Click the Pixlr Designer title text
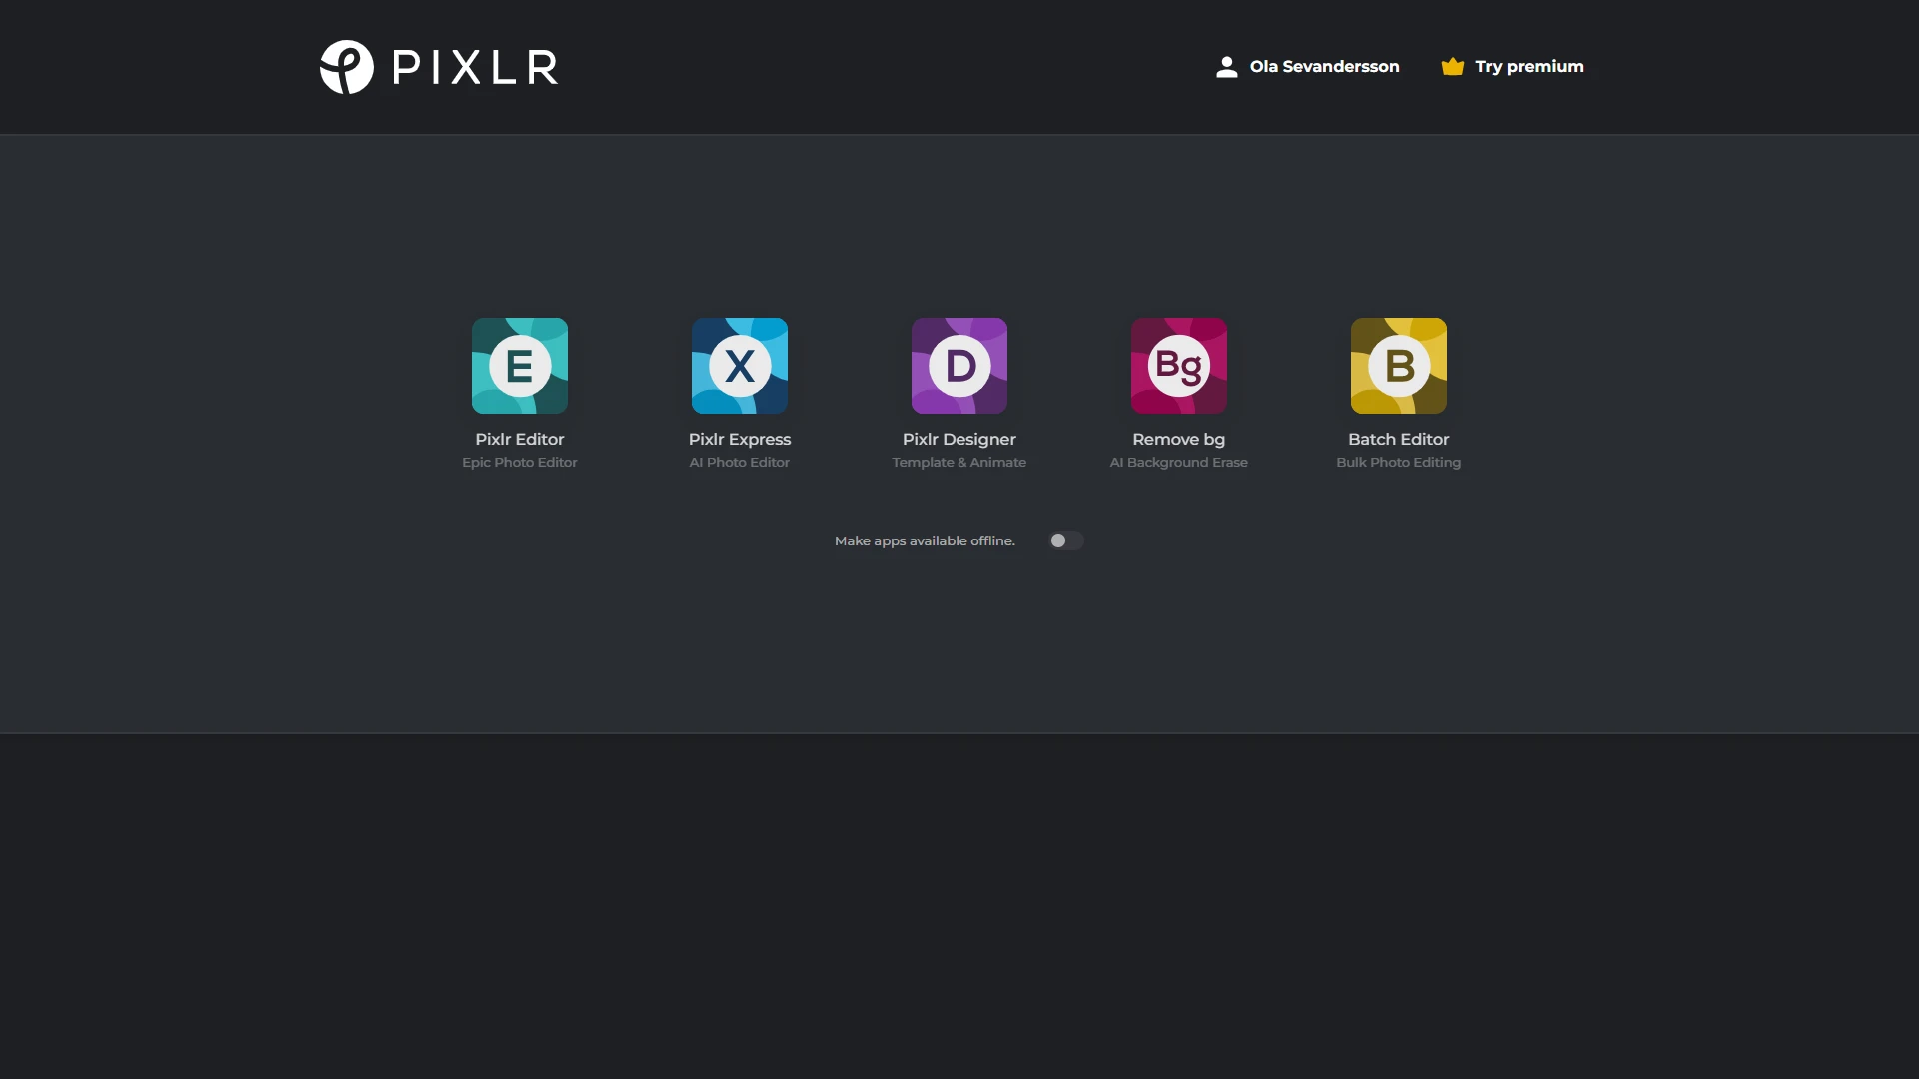 (x=959, y=439)
